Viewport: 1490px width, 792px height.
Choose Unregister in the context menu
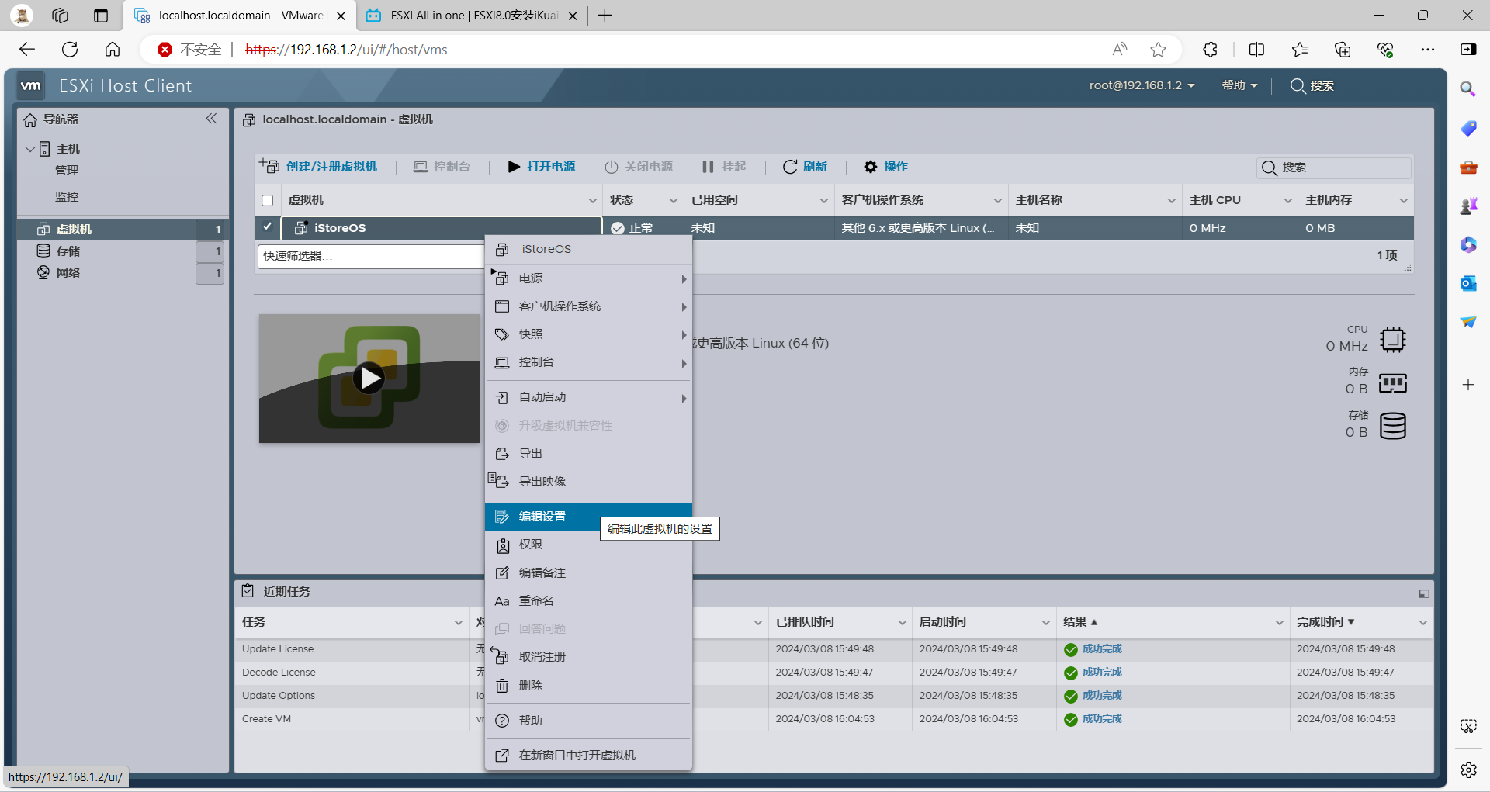[x=542, y=657]
